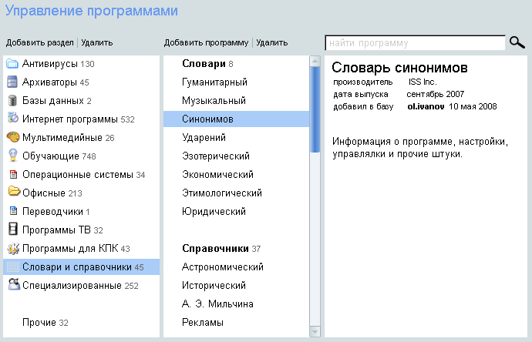Click Удалить next to Добавить программу

(x=272, y=43)
